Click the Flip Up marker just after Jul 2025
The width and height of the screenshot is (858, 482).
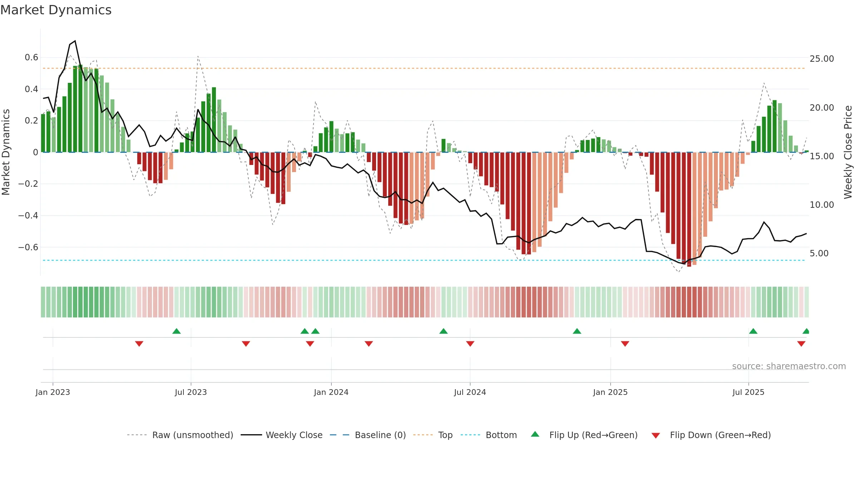(753, 331)
